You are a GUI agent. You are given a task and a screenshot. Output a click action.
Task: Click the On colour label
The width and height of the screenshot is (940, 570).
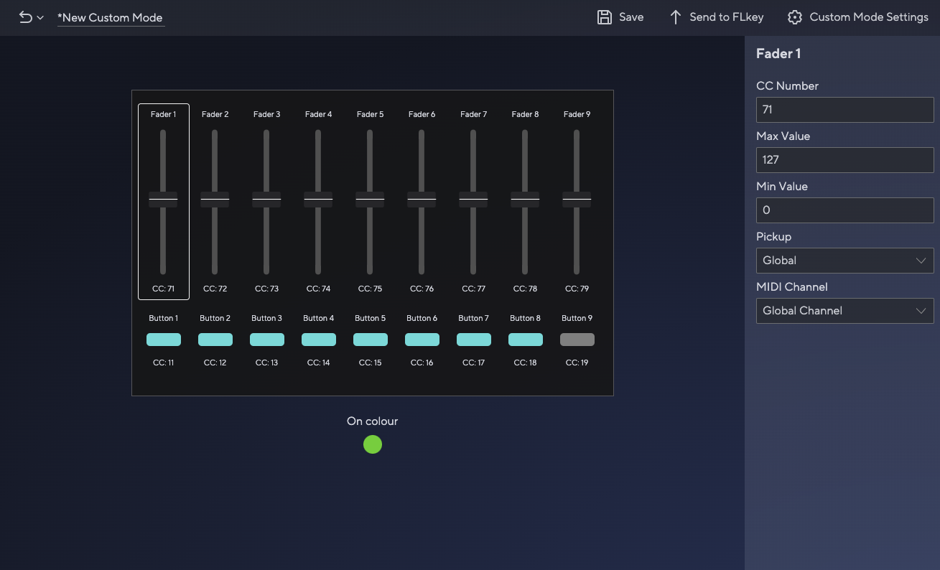click(372, 421)
